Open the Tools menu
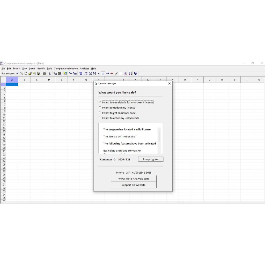This screenshot has height=265, width=265. point(49,69)
